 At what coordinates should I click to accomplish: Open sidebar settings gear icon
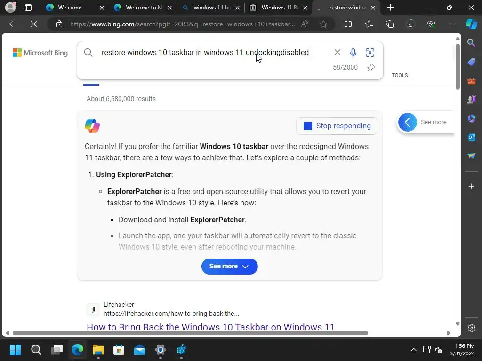pyautogui.click(x=471, y=328)
